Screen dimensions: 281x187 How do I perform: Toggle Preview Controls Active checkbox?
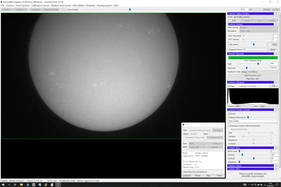[229, 114]
